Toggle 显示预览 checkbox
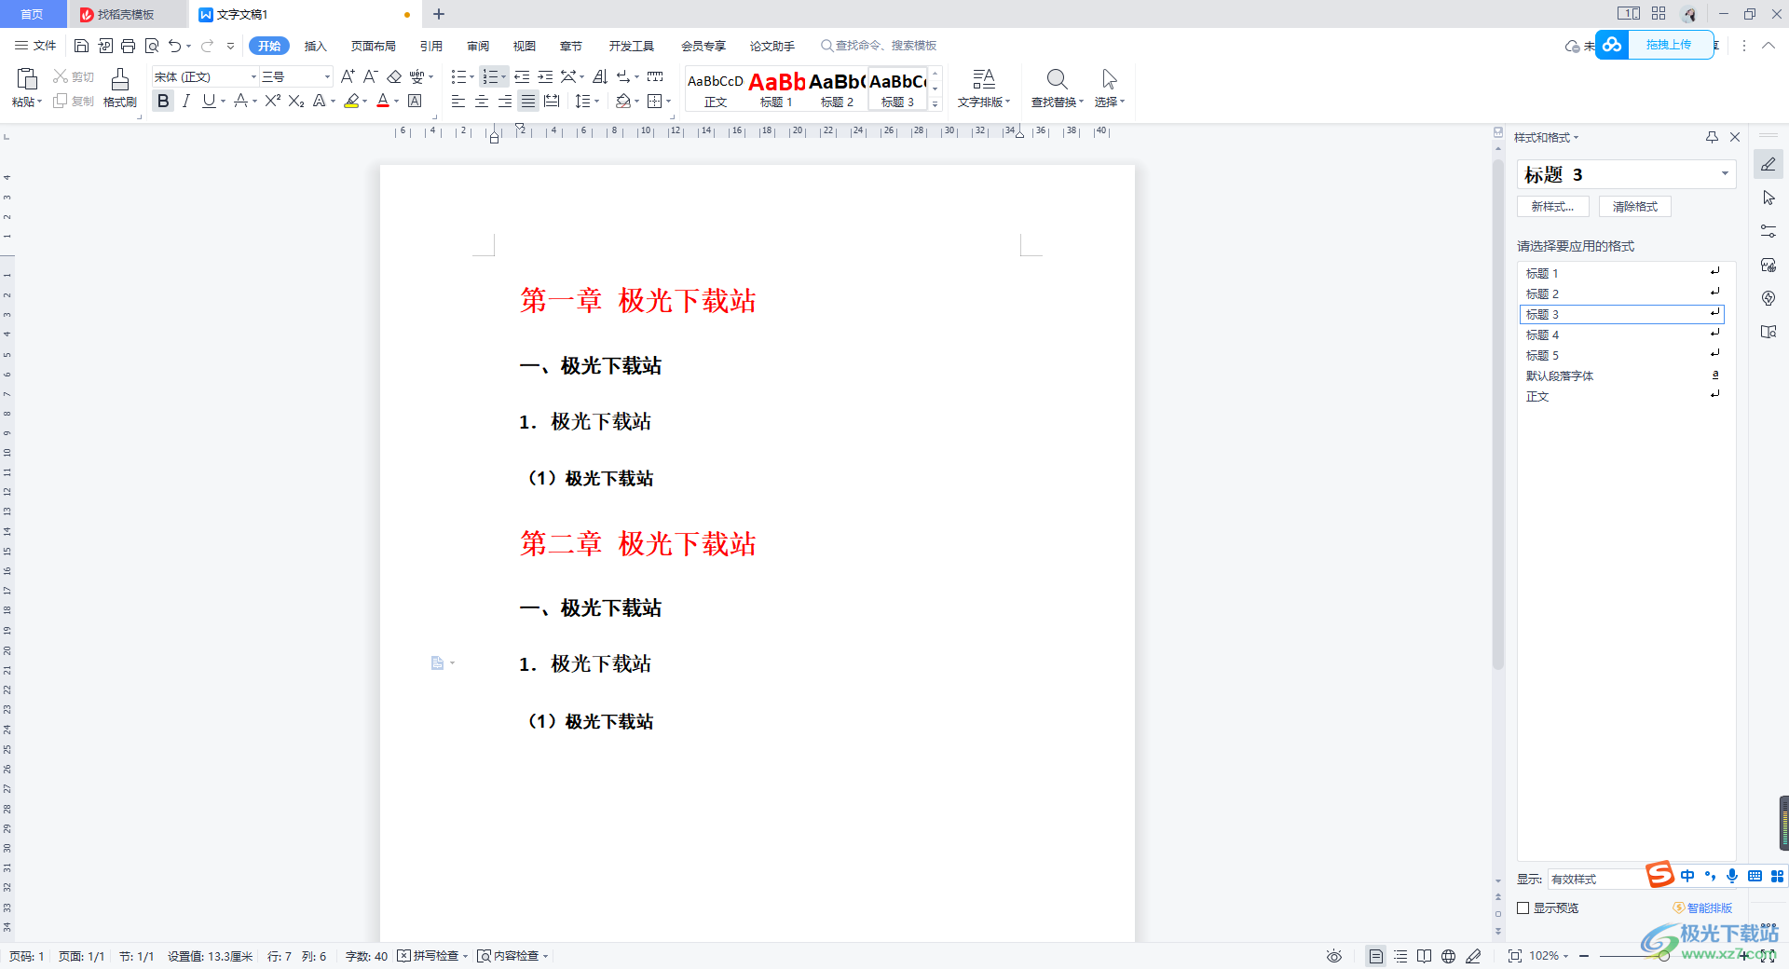Screen dimensions: 1789x969 1523,908
